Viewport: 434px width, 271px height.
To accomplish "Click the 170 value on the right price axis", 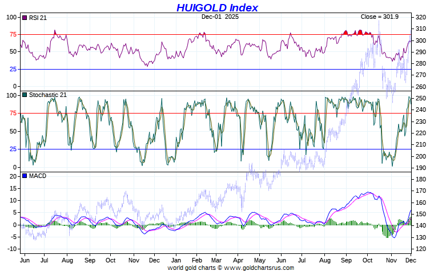I will click(421, 191).
